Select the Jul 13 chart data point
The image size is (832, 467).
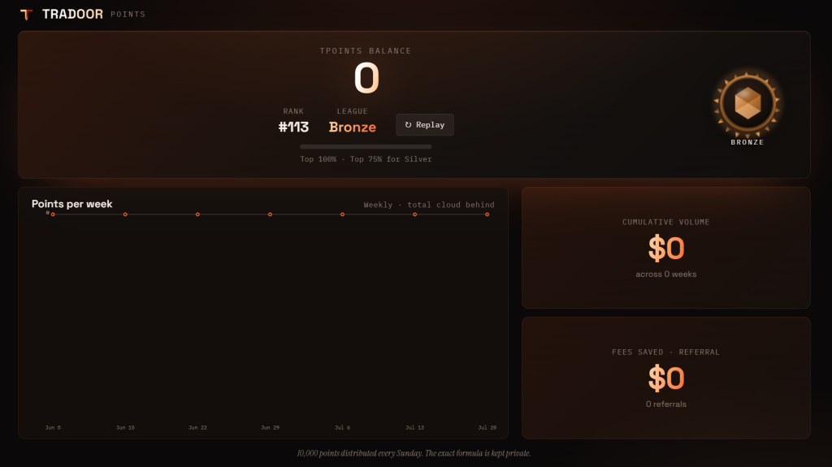pyautogui.click(x=415, y=214)
